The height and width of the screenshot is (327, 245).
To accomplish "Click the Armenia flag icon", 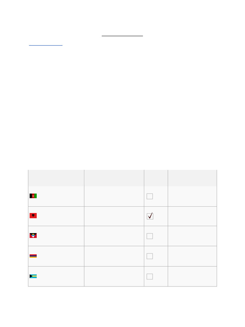I will tap(33, 256).
